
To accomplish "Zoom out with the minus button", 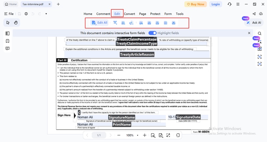I will click(x=119, y=135).
